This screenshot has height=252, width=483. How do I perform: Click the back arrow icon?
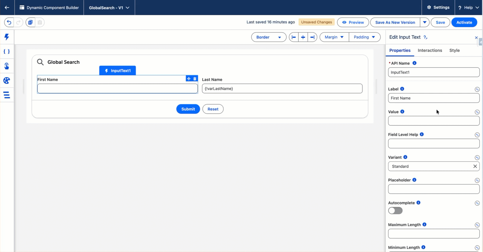click(7, 8)
